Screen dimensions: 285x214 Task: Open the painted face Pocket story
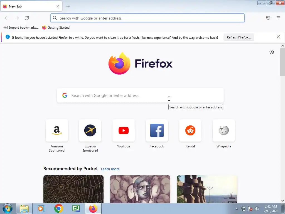(140, 189)
